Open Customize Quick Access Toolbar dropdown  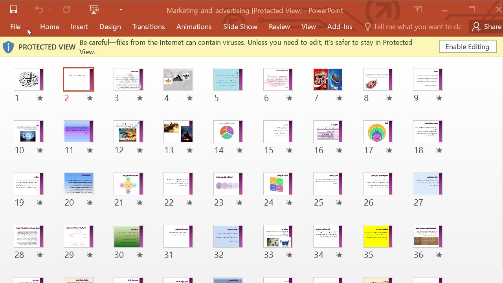(121, 9)
